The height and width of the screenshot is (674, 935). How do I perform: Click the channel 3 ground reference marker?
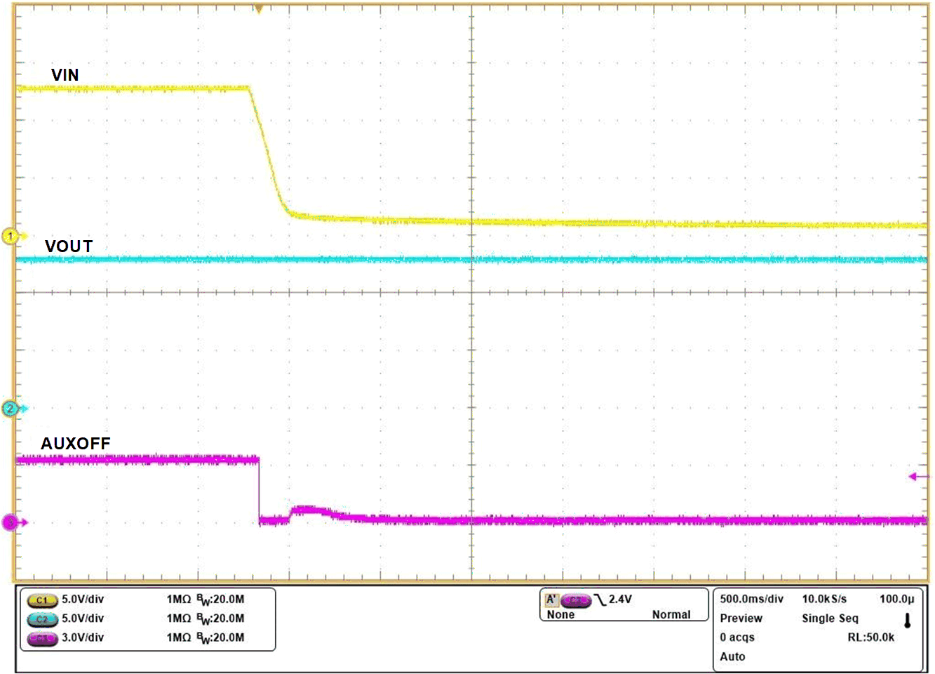[x=10, y=522]
